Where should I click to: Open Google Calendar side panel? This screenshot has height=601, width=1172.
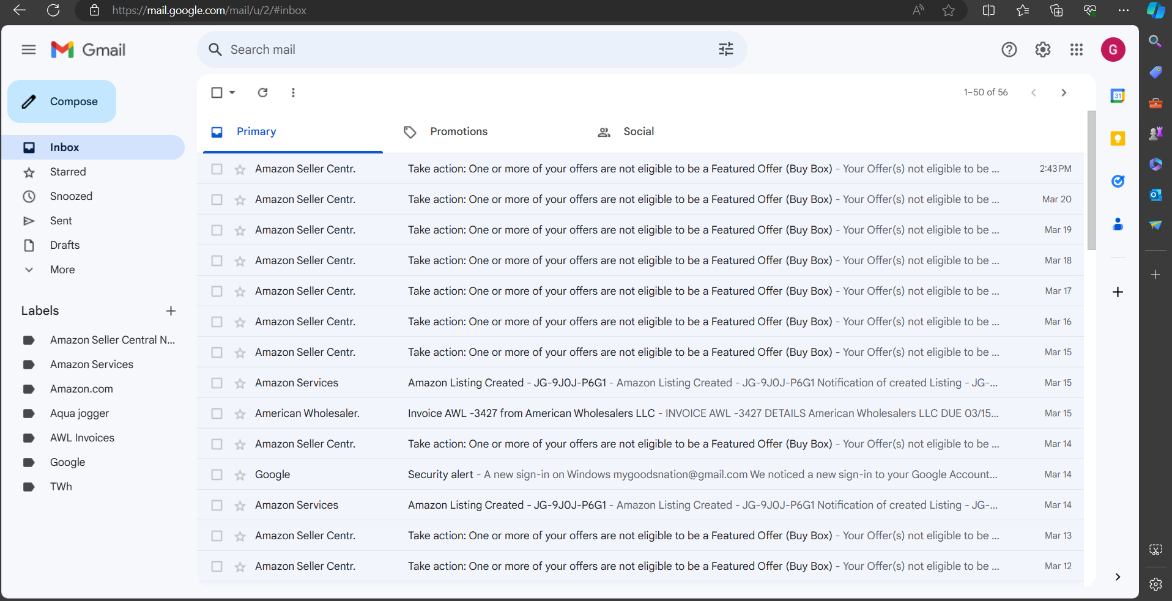(x=1118, y=95)
